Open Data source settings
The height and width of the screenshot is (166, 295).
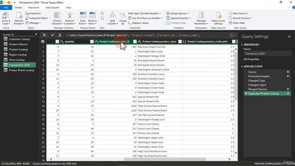[x=218, y=18]
